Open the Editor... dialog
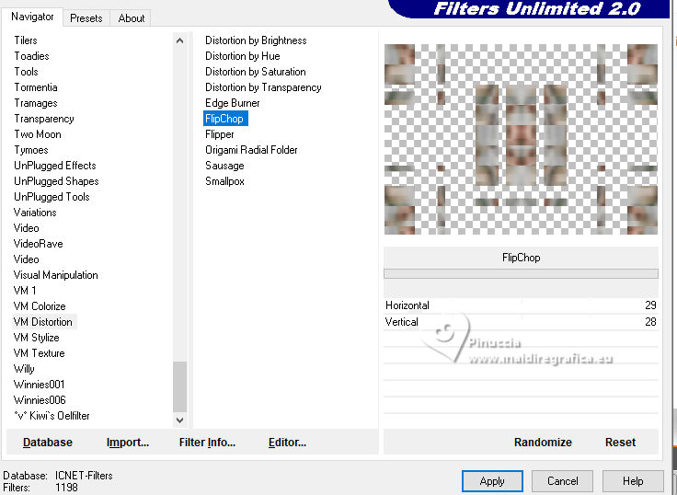677x495 pixels. [x=287, y=442]
